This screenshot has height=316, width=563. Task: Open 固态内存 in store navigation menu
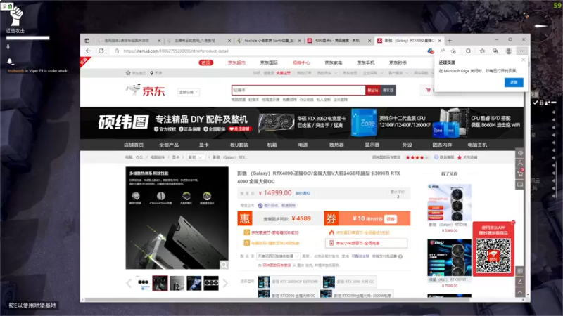[442, 145]
